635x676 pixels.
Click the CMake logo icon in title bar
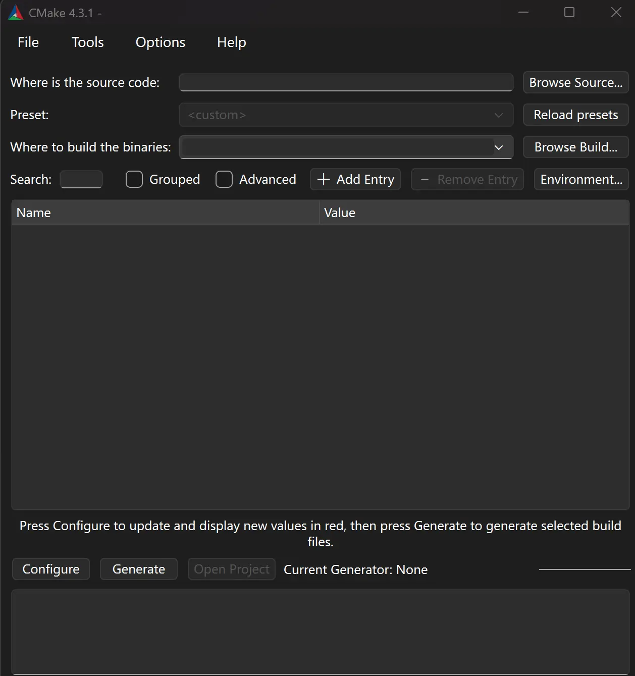pos(16,13)
